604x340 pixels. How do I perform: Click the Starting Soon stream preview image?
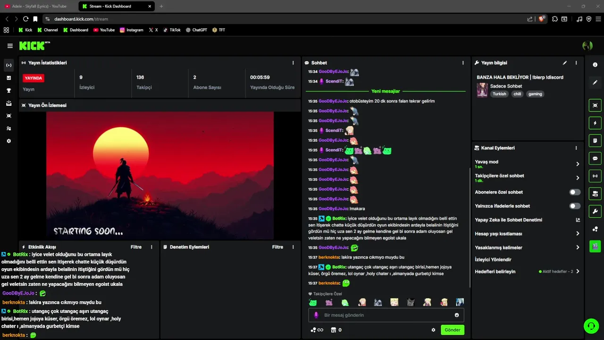pyautogui.click(x=160, y=176)
